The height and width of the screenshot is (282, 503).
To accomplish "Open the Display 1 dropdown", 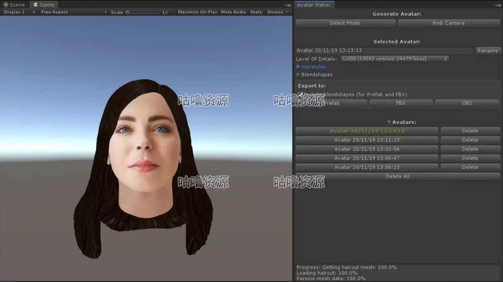I will click(x=19, y=12).
